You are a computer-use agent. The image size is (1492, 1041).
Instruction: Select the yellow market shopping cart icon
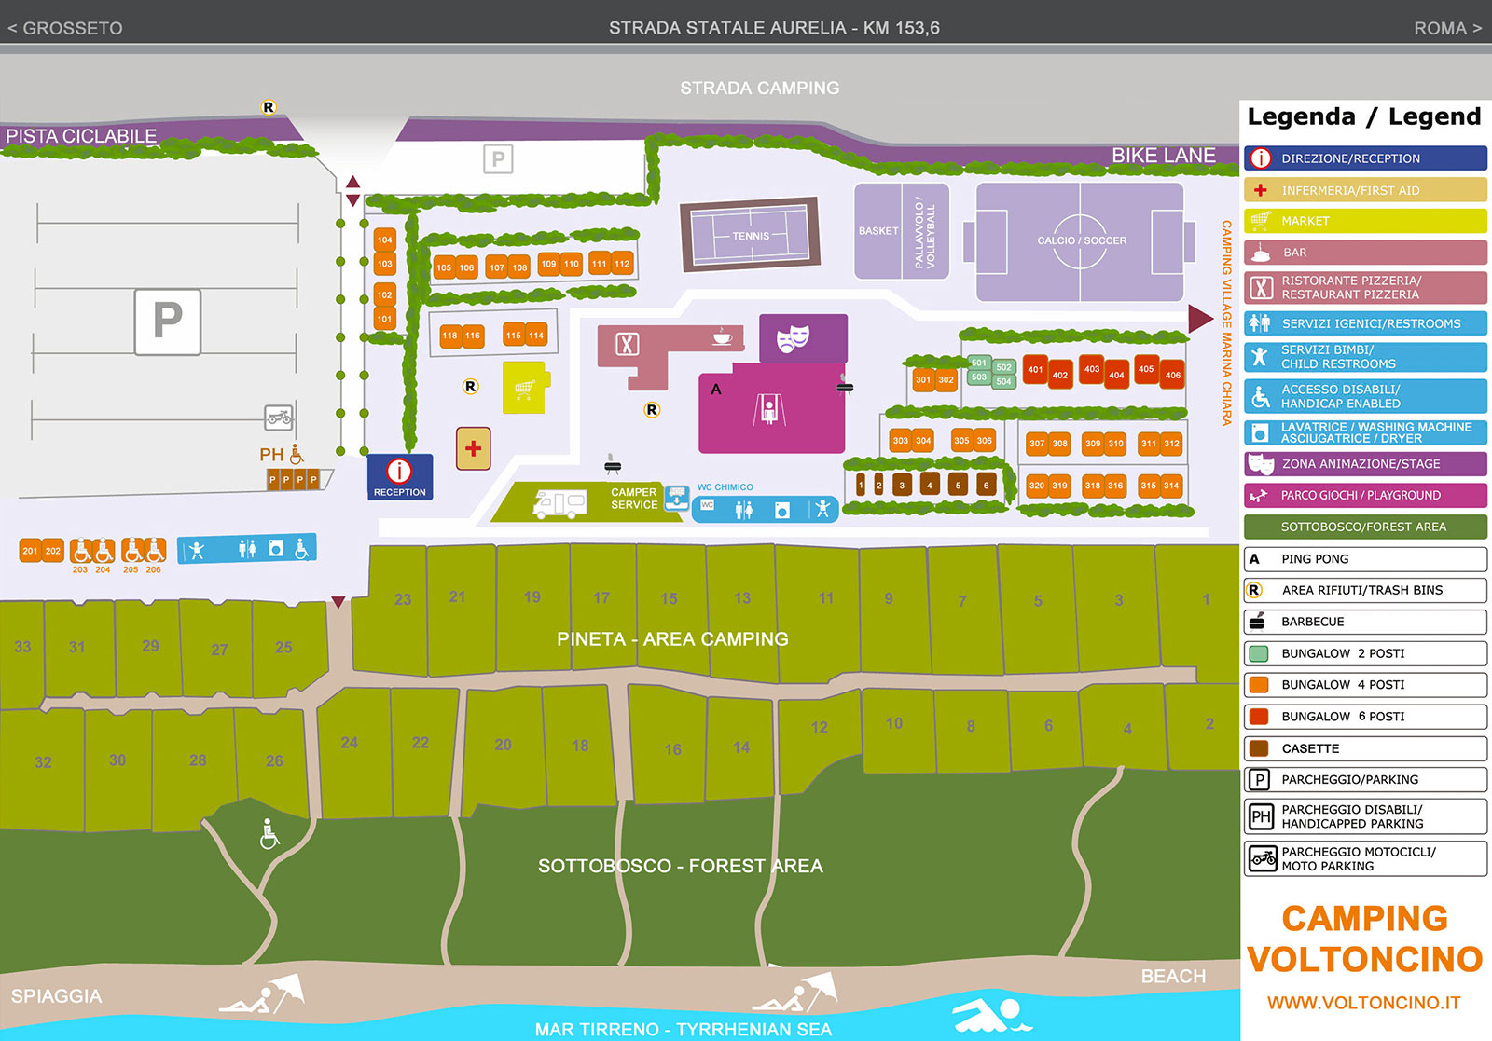pyautogui.click(x=525, y=387)
